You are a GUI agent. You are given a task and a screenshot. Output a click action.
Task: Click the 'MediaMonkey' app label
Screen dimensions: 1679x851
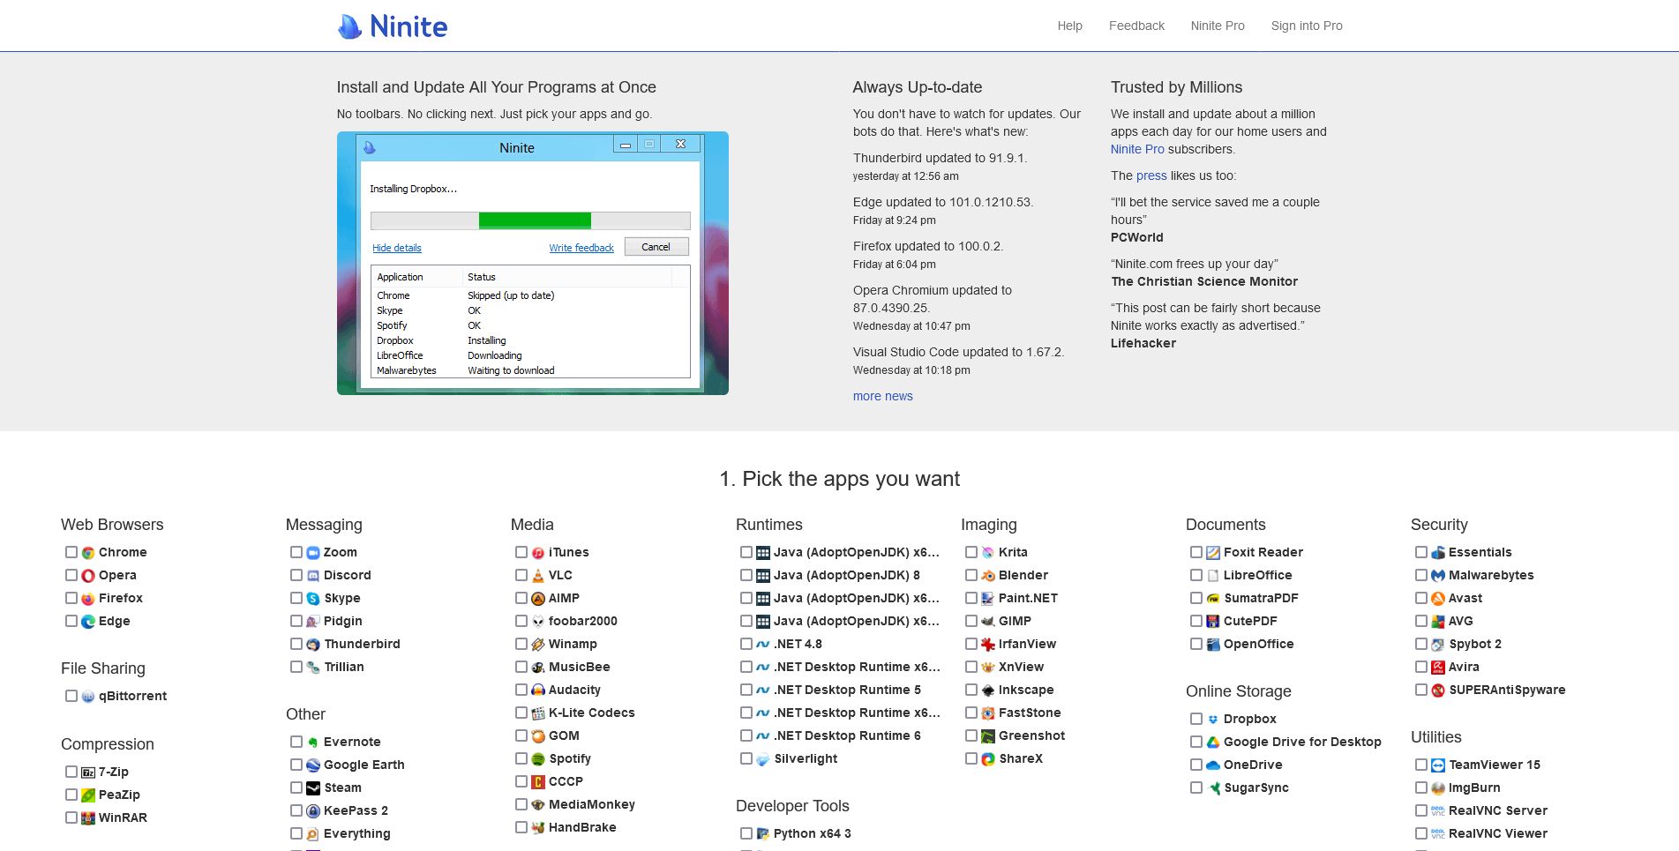592,804
